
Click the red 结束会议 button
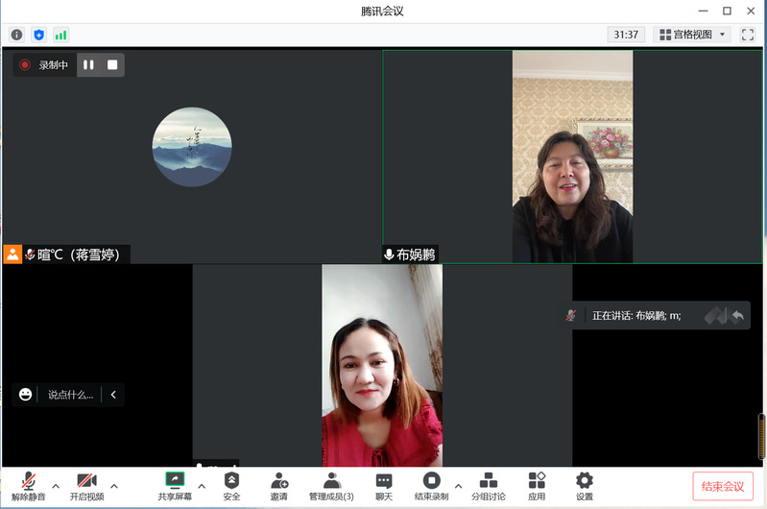pos(723,486)
